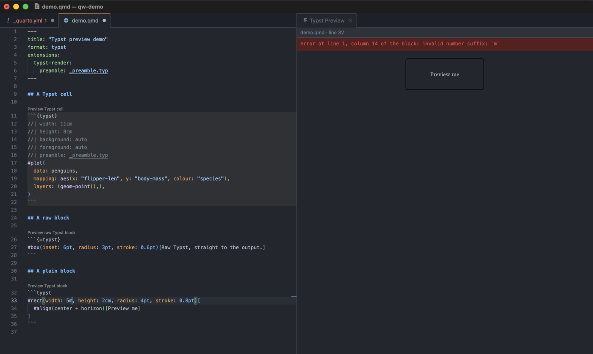Click the globe icon on demo.qmd tab
593x354 pixels.
66,20
